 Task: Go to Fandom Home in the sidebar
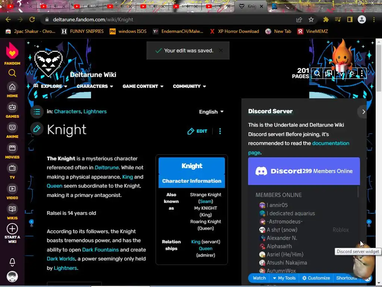click(x=12, y=90)
